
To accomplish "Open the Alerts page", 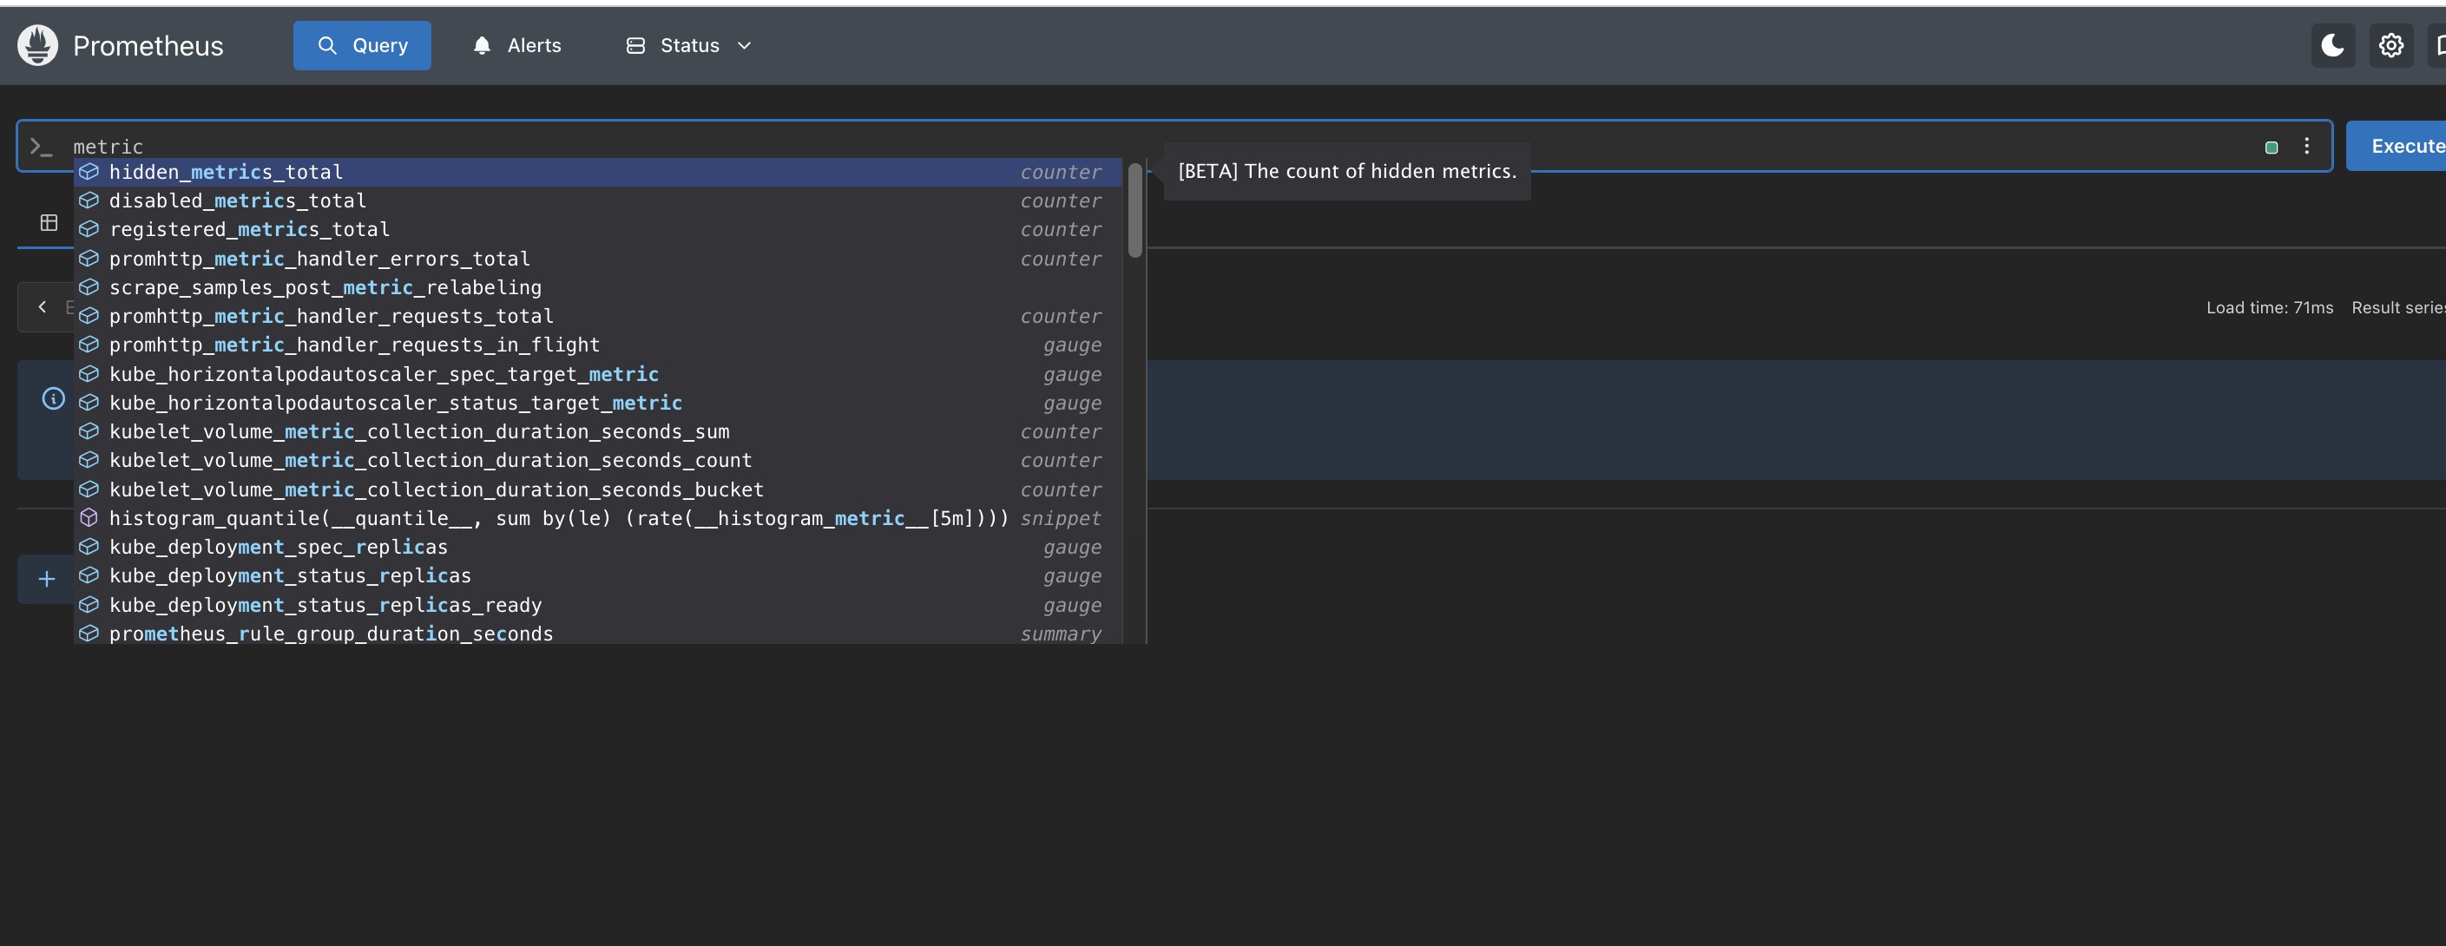I will [x=516, y=46].
